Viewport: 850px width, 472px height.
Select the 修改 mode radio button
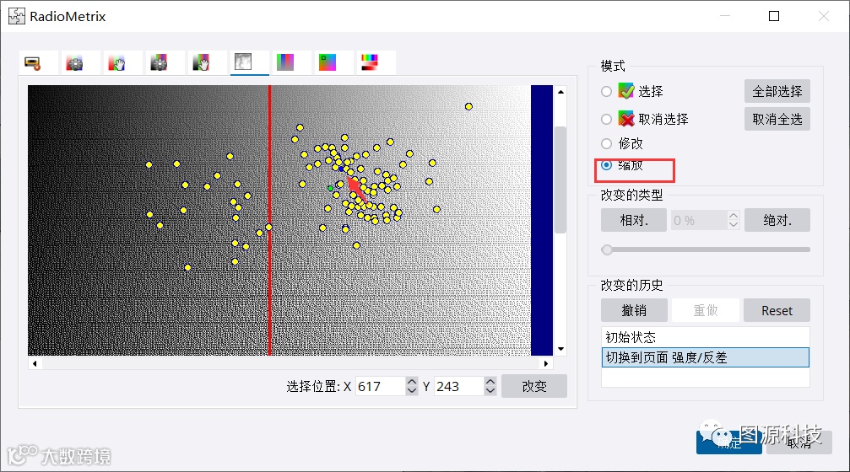point(607,143)
